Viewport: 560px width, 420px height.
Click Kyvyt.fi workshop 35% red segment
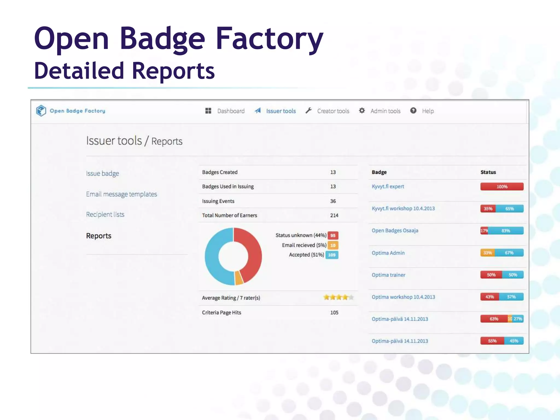488,209
